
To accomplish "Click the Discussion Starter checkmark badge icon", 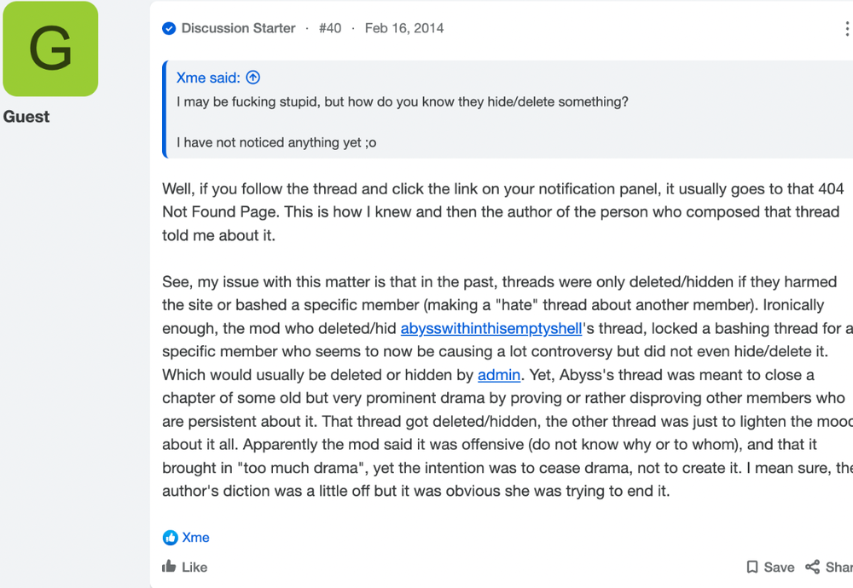I will coord(169,28).
